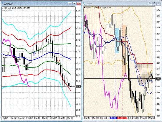Click the red date label on H1 time axis
This screenshot has height=122, width=162.
tap(122, 118)
